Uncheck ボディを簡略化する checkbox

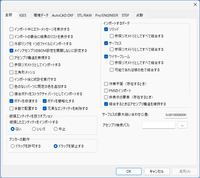tap(45, 101)
